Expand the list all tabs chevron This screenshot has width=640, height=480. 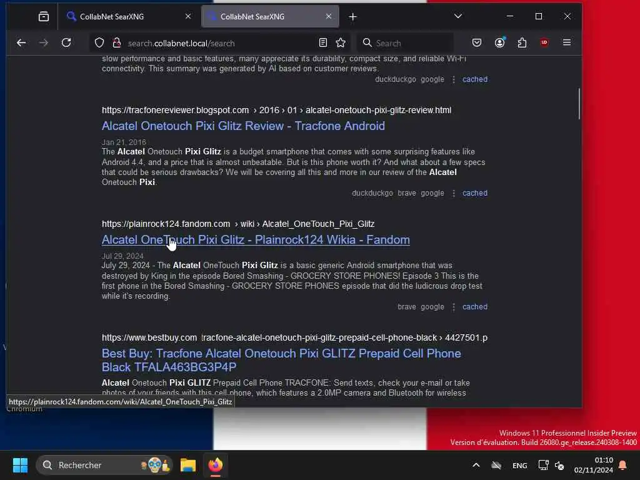click(458, 16)
